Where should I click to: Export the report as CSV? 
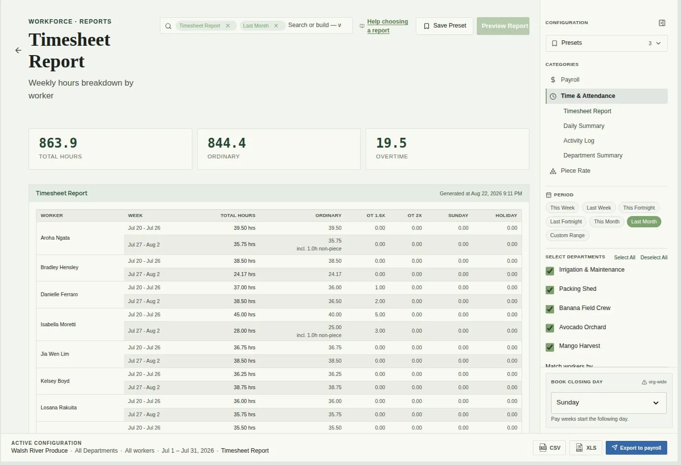(549, 448)
